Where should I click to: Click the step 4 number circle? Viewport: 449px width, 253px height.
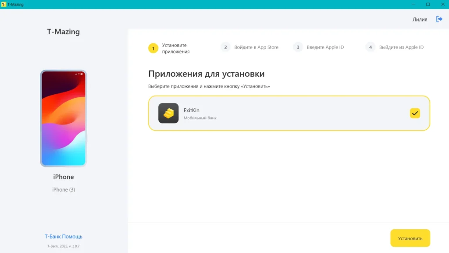pos(371,47)
